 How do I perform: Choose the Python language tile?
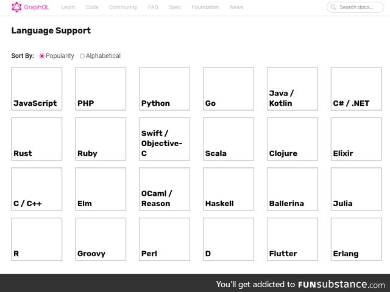[x=165, y=89]
